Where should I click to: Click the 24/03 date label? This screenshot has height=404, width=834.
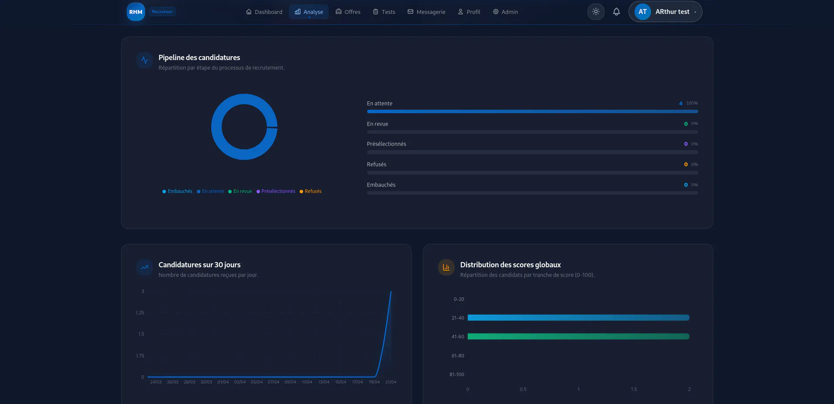(x=156, y=382)
